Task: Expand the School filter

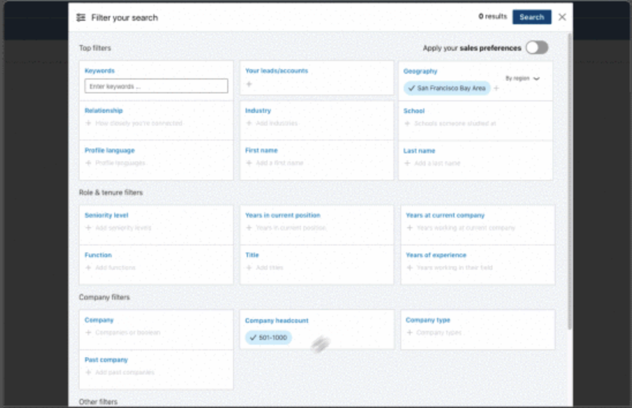Action: coord(414,111)
